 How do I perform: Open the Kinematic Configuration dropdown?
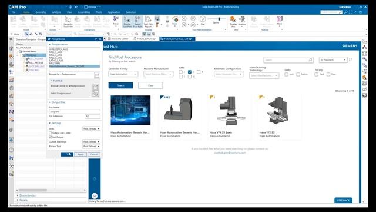click(x=229, y=74)
